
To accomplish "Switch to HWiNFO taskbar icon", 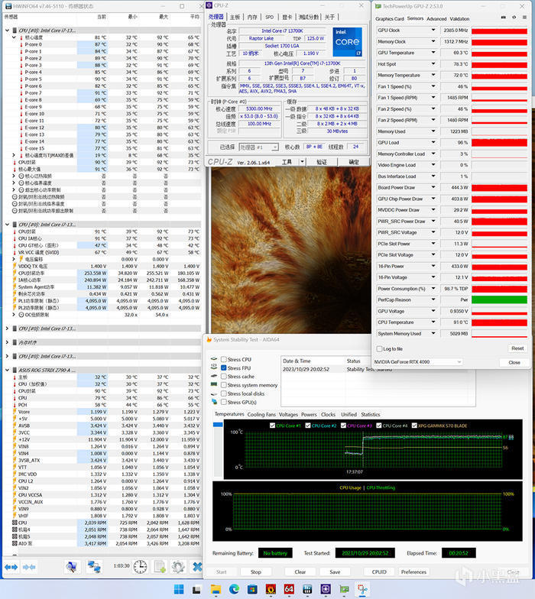I will tap(307, 589).
